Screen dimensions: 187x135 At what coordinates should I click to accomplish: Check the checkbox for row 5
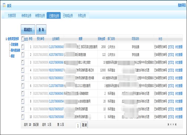(x=23, y=78)
